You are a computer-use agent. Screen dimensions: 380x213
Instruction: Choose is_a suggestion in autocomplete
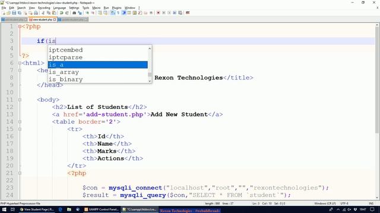(98, 64)
